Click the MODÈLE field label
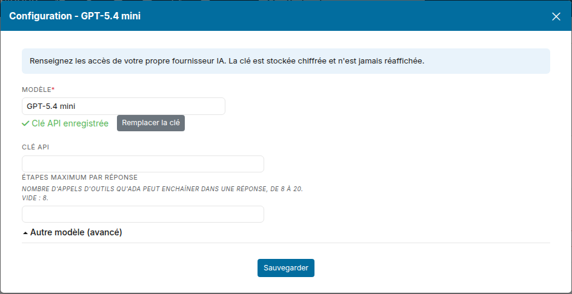Viewport: 572px width, 294px height. pos(38,90)
